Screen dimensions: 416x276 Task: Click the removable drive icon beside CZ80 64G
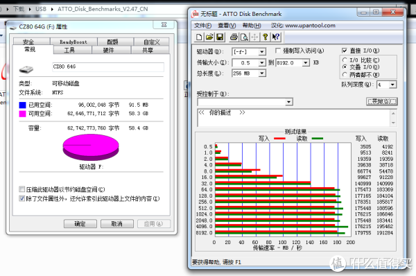(x=26, y=69)
